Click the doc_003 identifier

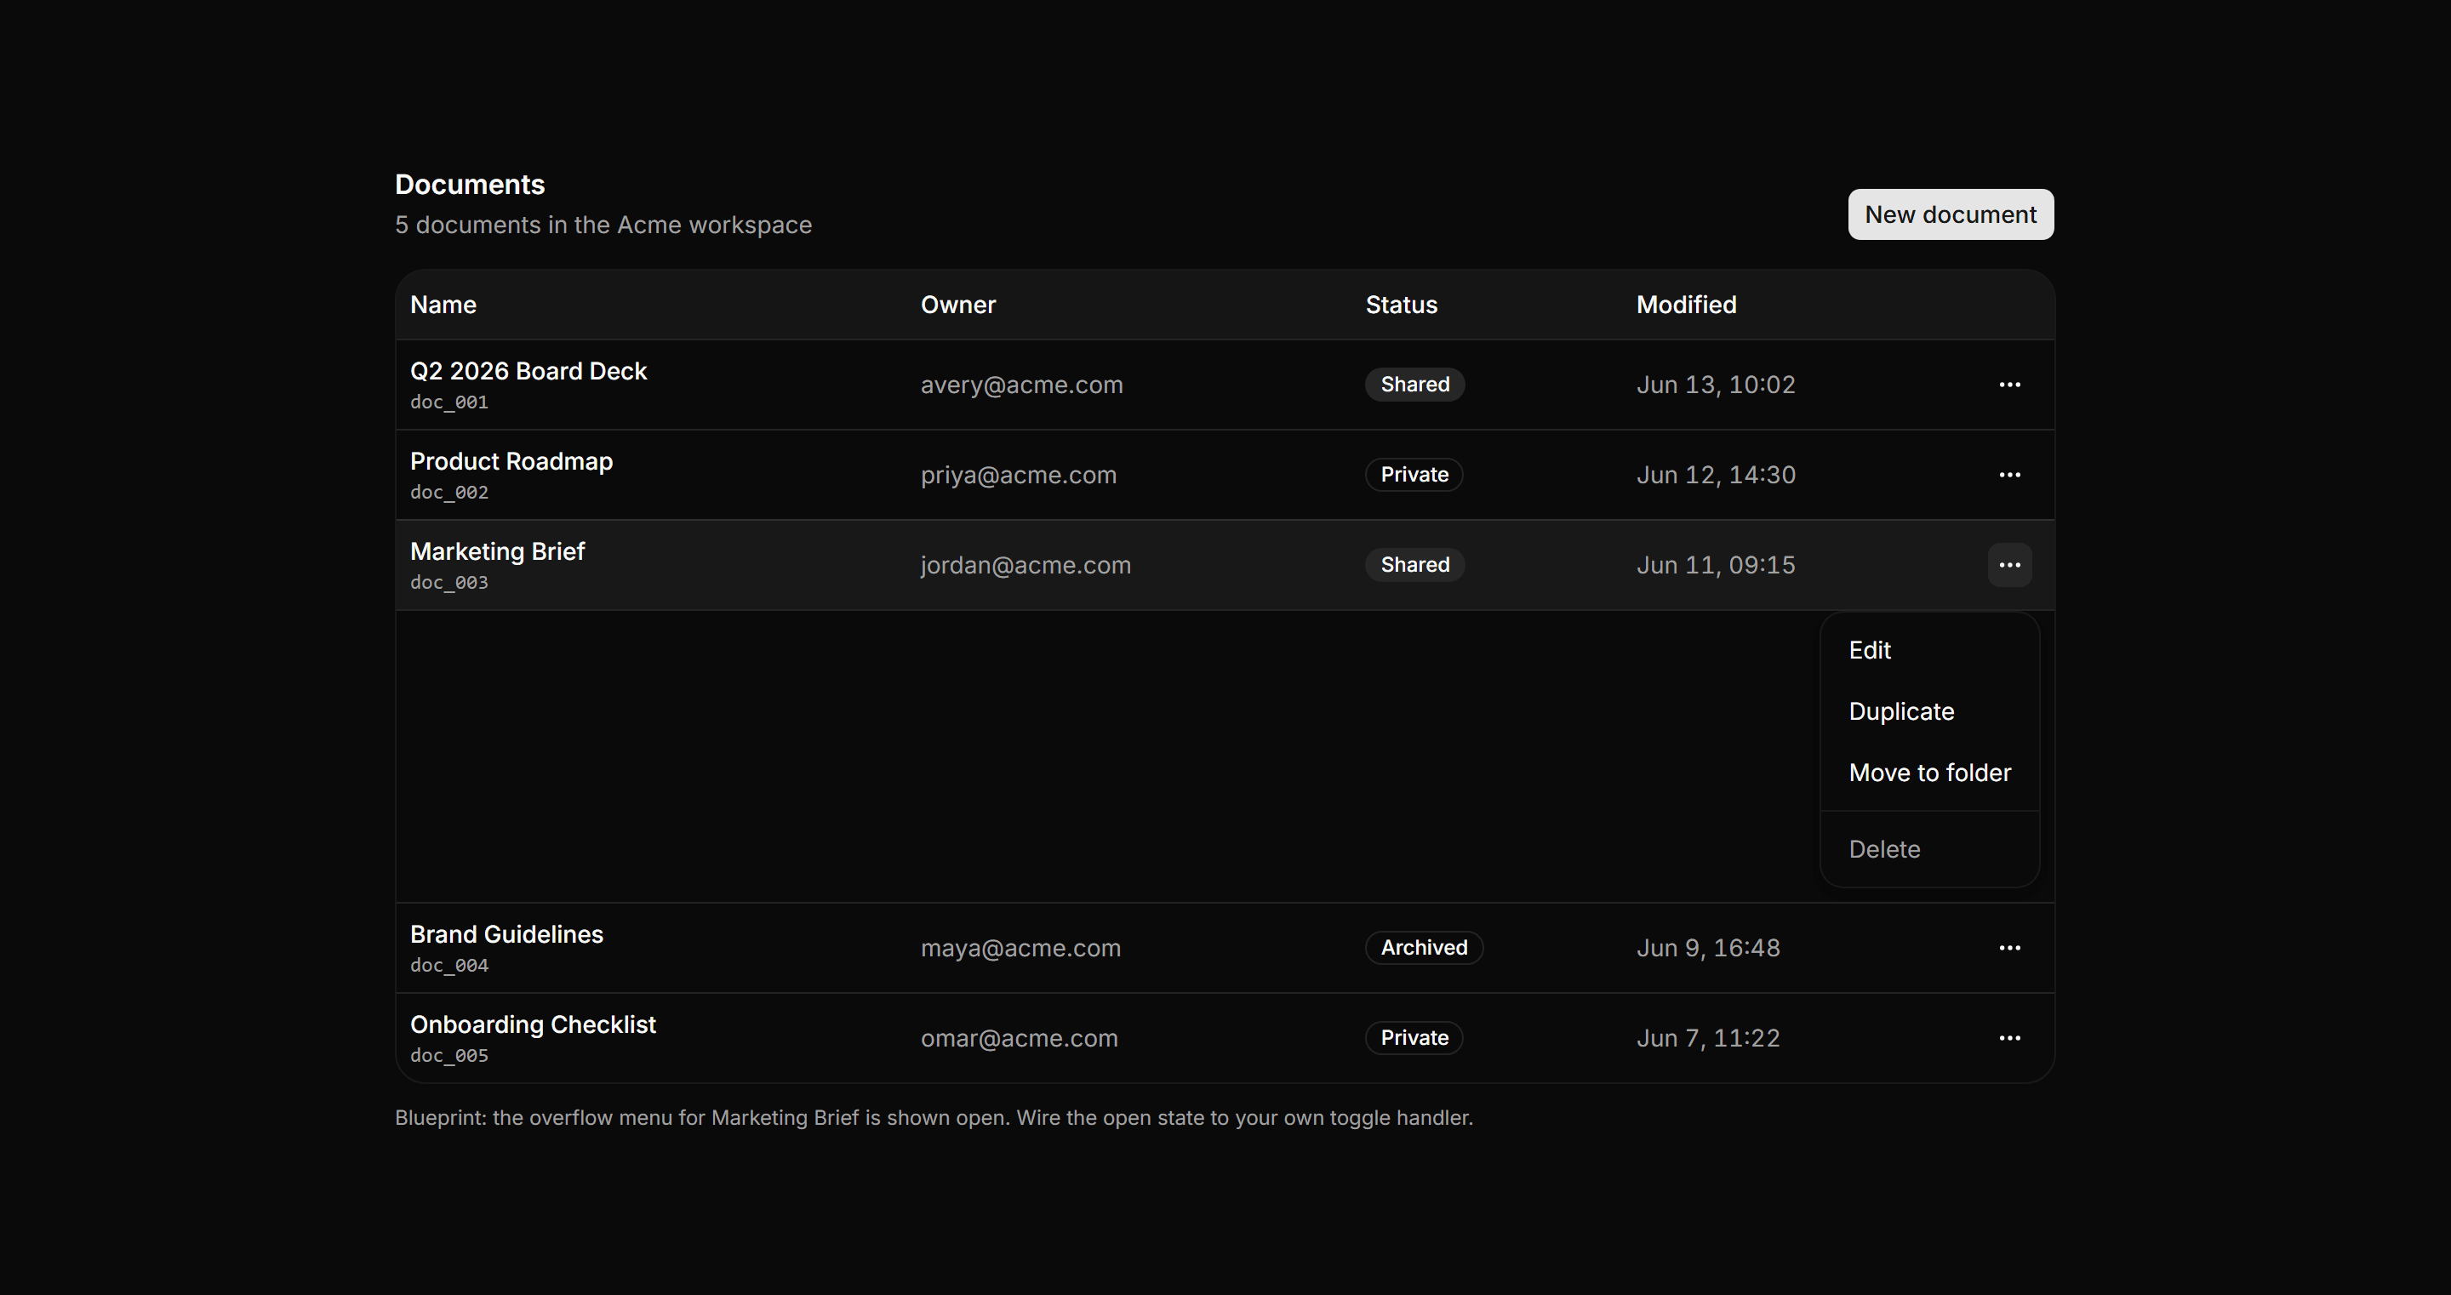coord(449,582)
